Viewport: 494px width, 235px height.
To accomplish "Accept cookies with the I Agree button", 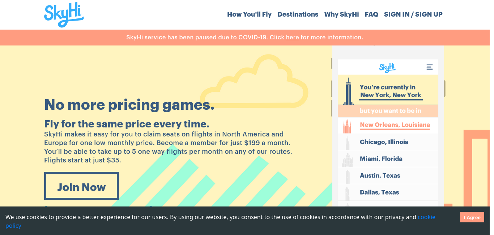I will click(472, 217).
